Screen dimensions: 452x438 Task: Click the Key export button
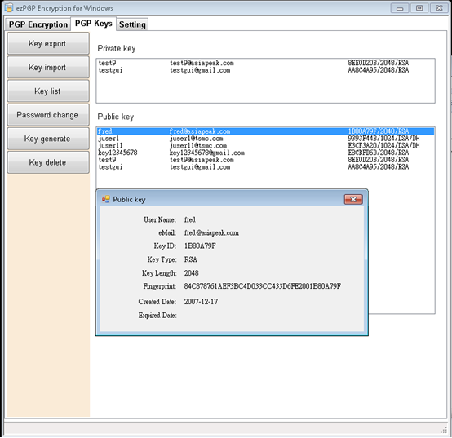pos(48,43)
